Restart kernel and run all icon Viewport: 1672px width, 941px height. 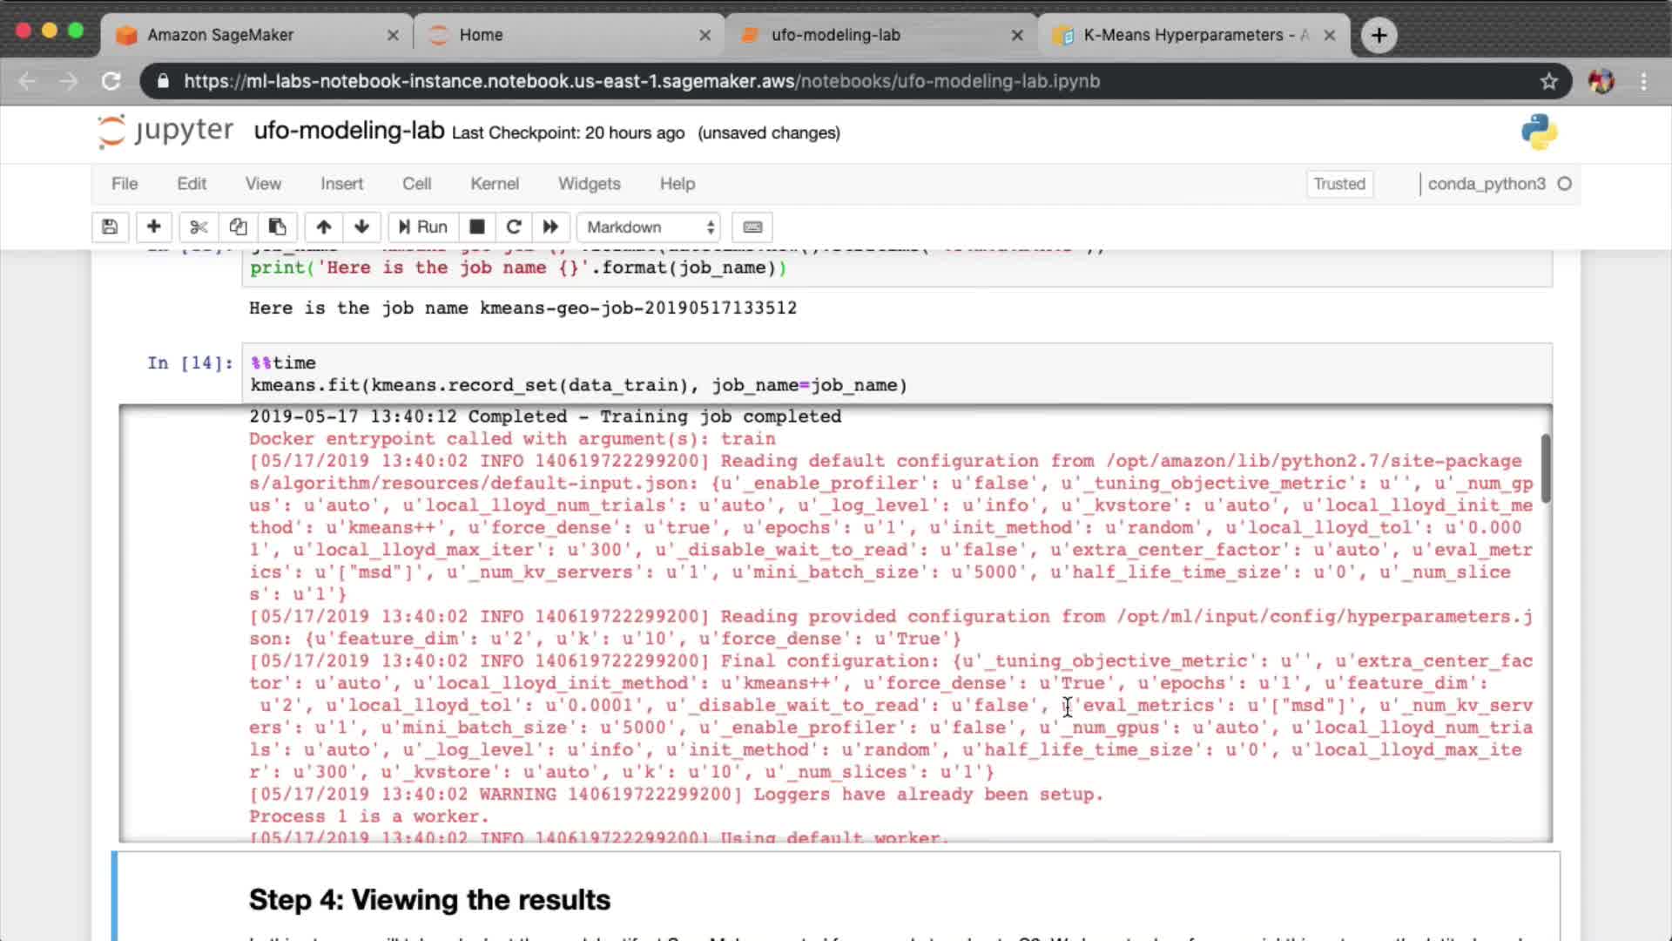click(550, 227)
